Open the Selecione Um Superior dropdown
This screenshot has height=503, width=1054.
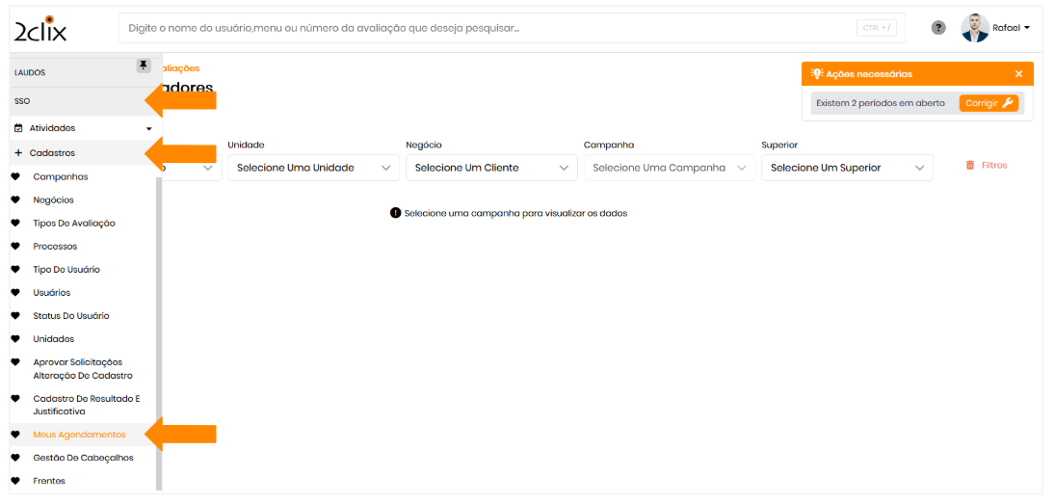point(847,168)
